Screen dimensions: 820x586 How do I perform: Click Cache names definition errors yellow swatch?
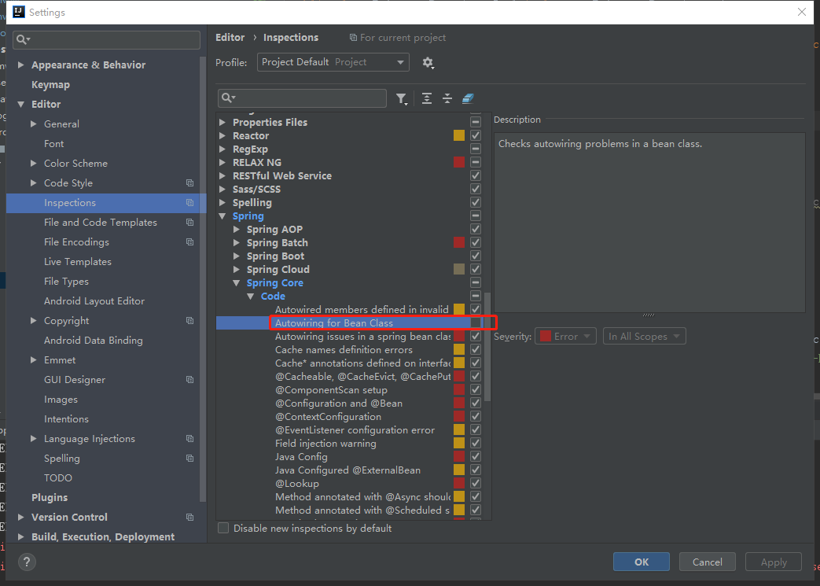click(459, 349)
